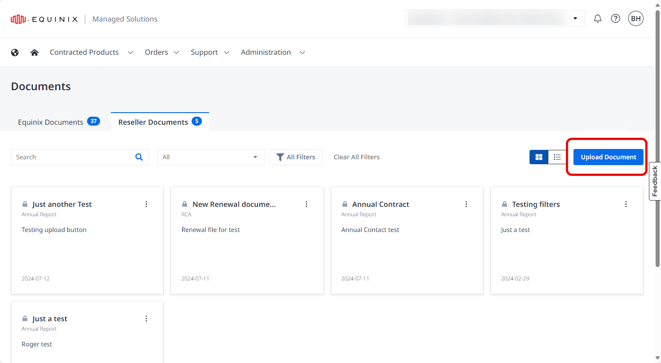Click the 2024-02-29 date
The width and height of the screenshot is (661, 363).
pos(515,279)
